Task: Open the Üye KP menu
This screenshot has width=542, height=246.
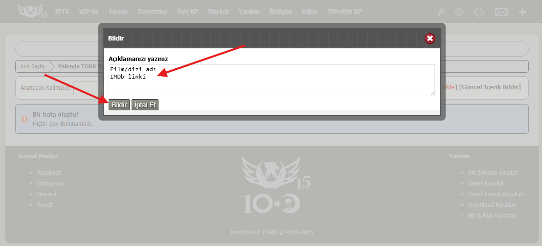Action: click(x=188, y=12)
